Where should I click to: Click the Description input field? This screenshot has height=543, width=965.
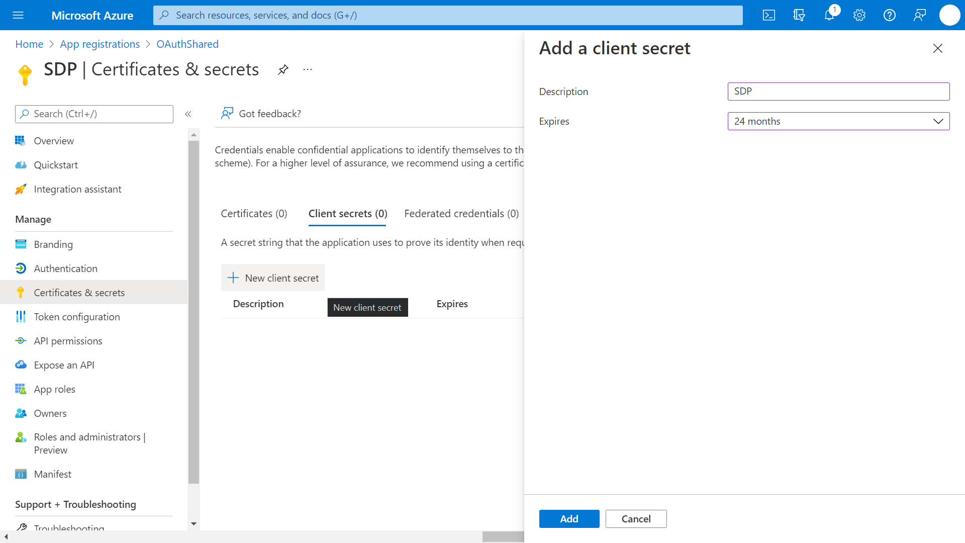point(838,92)
